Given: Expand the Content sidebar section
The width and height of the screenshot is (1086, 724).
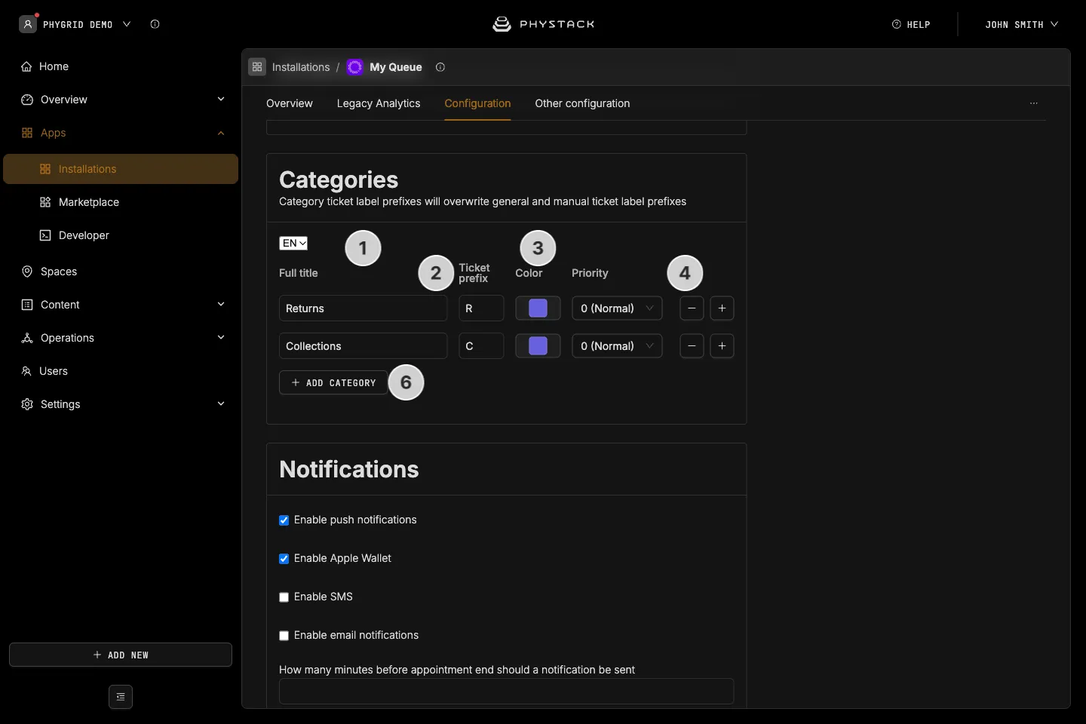Looking at the screenshot, I should coord(121,305).
